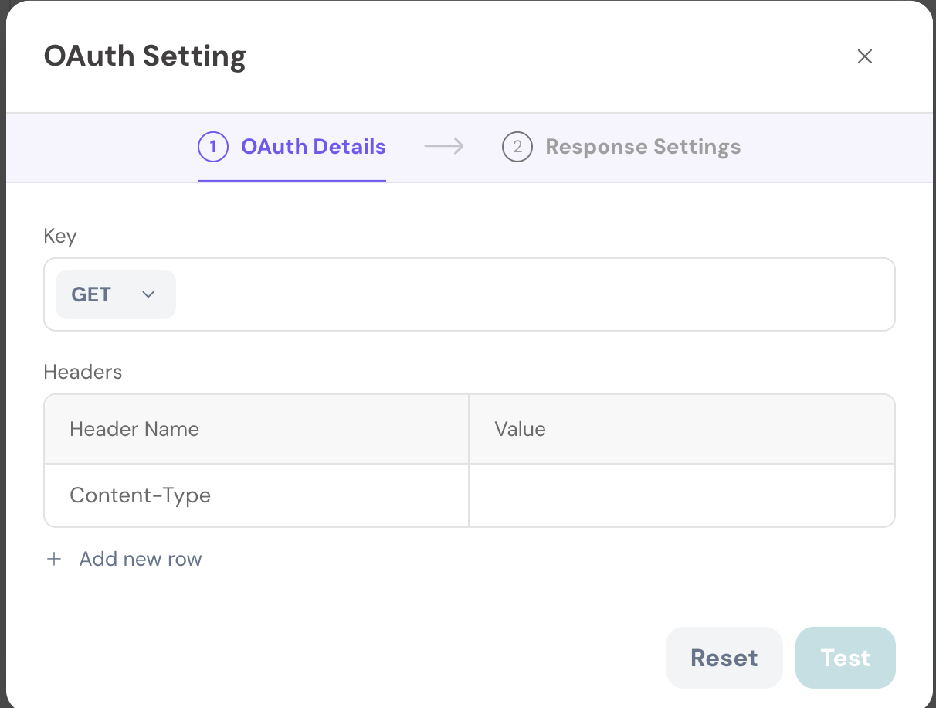The width and height of the screenshot is (936, 708).
Task: Click the plus icon to add row
Action: click(x=54, y=559)
